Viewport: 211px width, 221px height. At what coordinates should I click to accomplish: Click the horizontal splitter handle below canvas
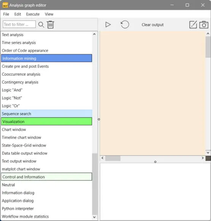(x=155, y=162)
